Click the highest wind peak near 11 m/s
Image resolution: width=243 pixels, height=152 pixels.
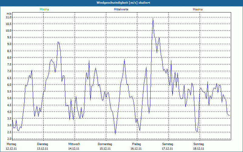pos(153,19)
